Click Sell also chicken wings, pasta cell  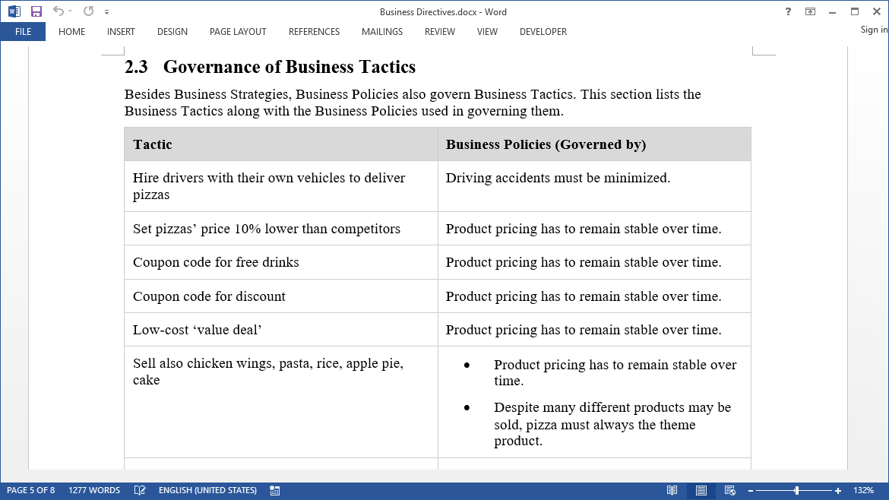pyautogui.click(x=281, y=402)
